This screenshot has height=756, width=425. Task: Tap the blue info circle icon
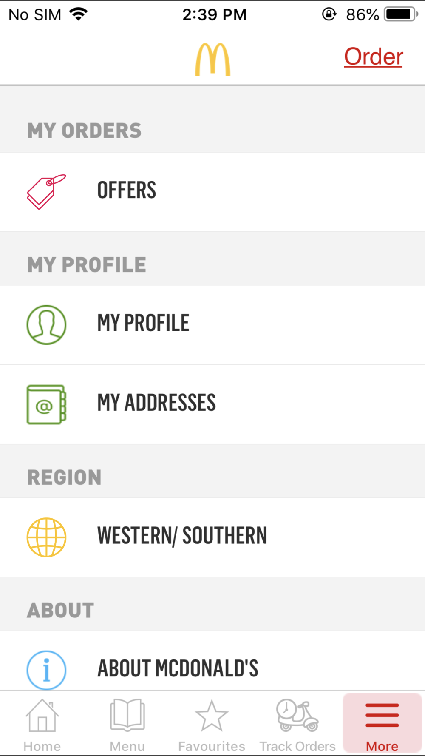point(46,670)
